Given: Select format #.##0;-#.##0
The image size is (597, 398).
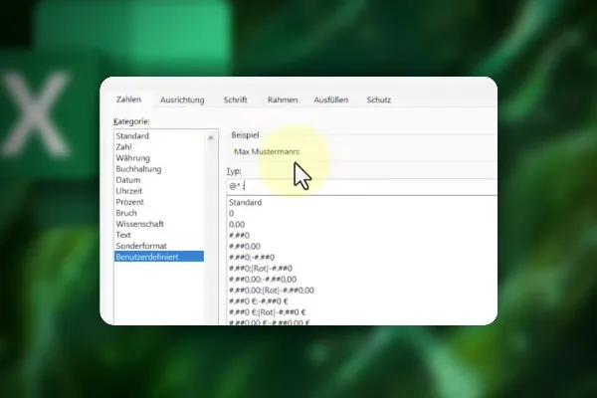Looking at the screenshot, I should click(x=362, y=258).
